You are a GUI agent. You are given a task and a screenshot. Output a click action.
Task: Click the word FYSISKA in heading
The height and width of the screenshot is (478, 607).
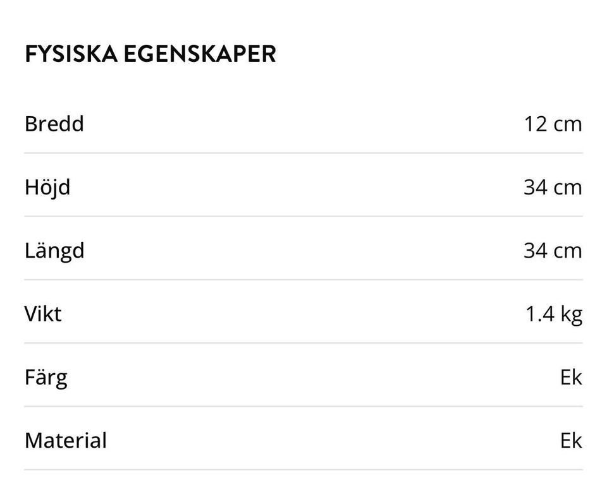71,54
